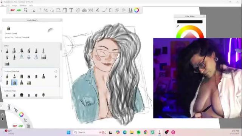Screen dimensions: 242x136
Task: Toggle the Predictive Stroke line tool
Action: (x=104, y=10)
